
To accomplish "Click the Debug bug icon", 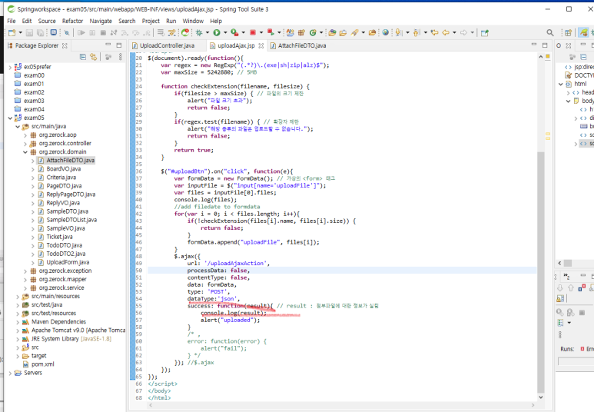I will [199, 32].
